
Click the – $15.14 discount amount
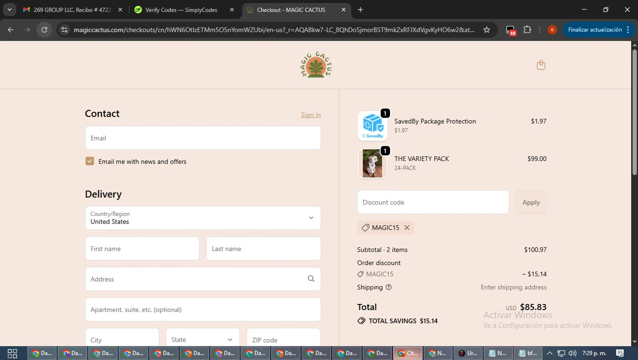(x=535, y=274)
